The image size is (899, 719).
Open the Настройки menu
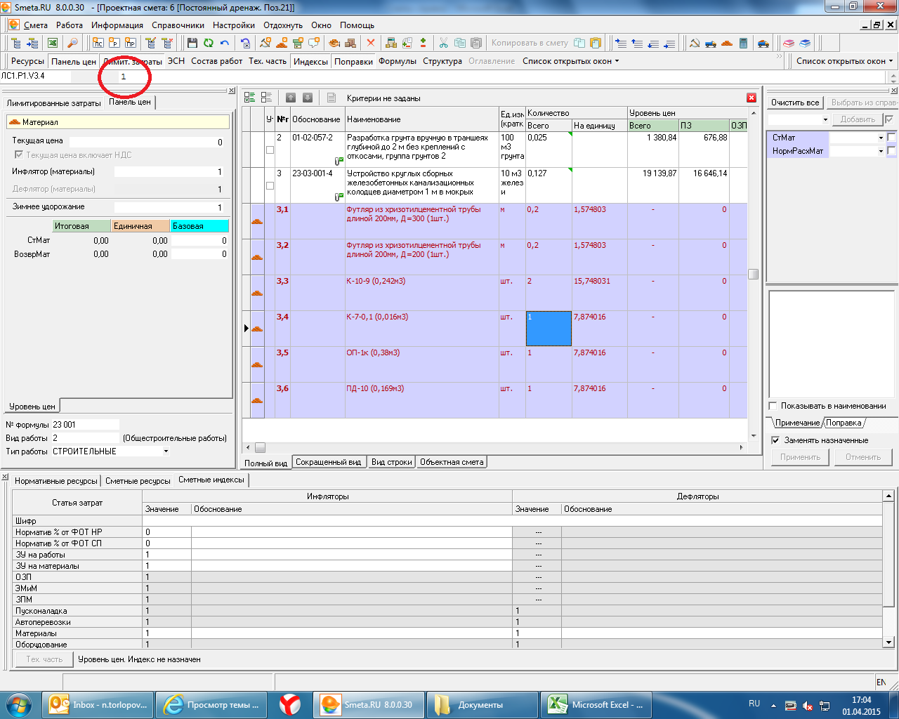pyautogui.click(x=234, y=25)
